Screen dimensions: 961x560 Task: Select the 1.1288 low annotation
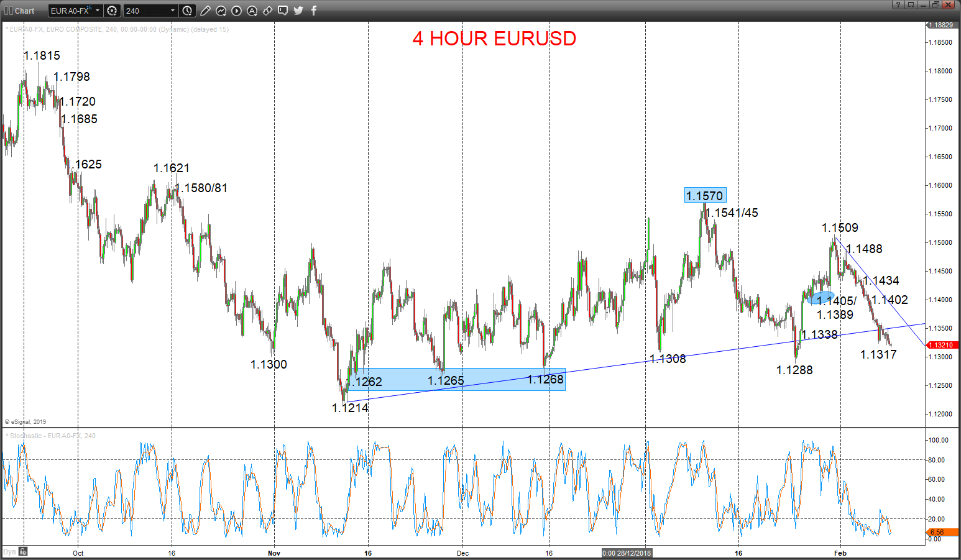(794, 370)
